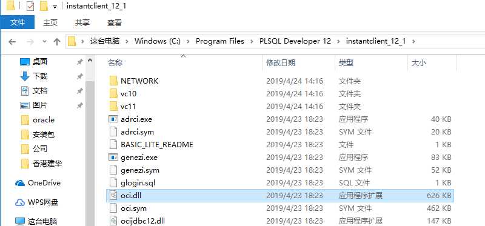Screen dimensions: 485x226
Task: Select 香港建华 folder in navigation pane
Action: (x=47, y=163)
